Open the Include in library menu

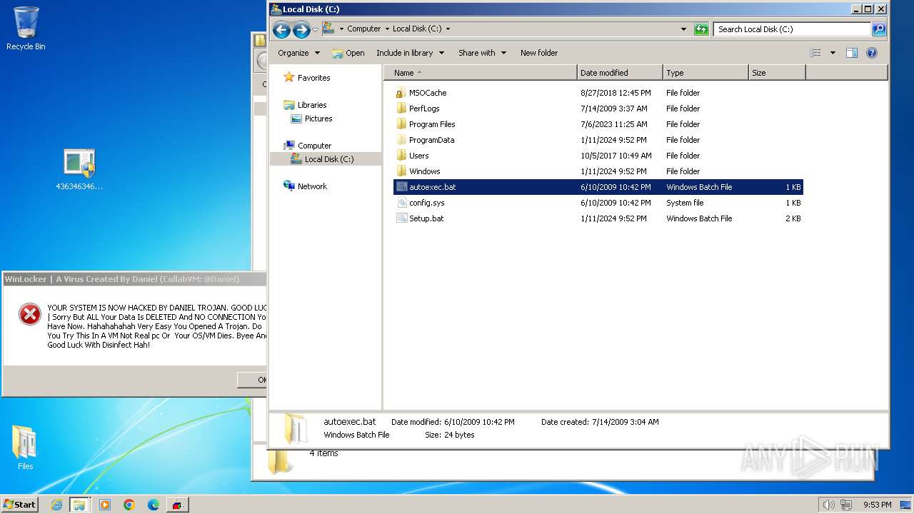coord(410,53)
